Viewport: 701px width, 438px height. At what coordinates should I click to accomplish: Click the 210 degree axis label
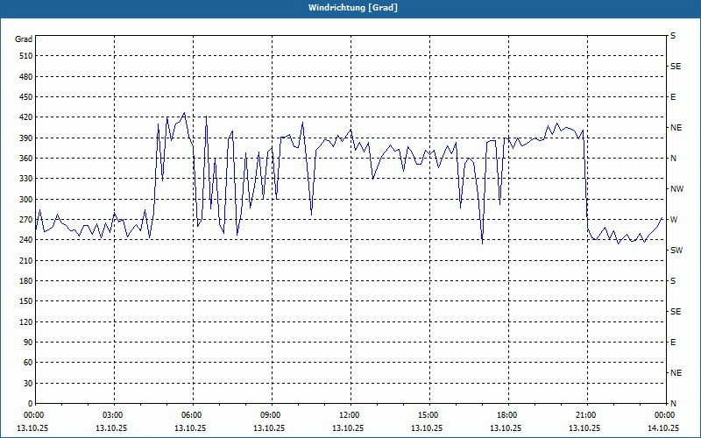[x=26, y=260]
